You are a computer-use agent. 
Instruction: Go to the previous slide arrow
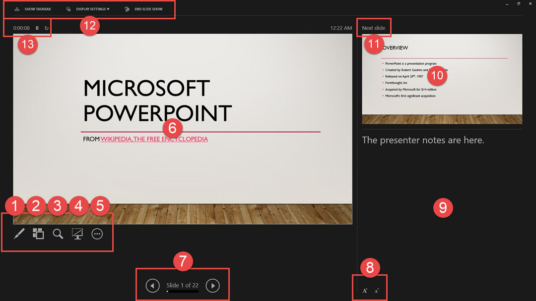[153, 286]
